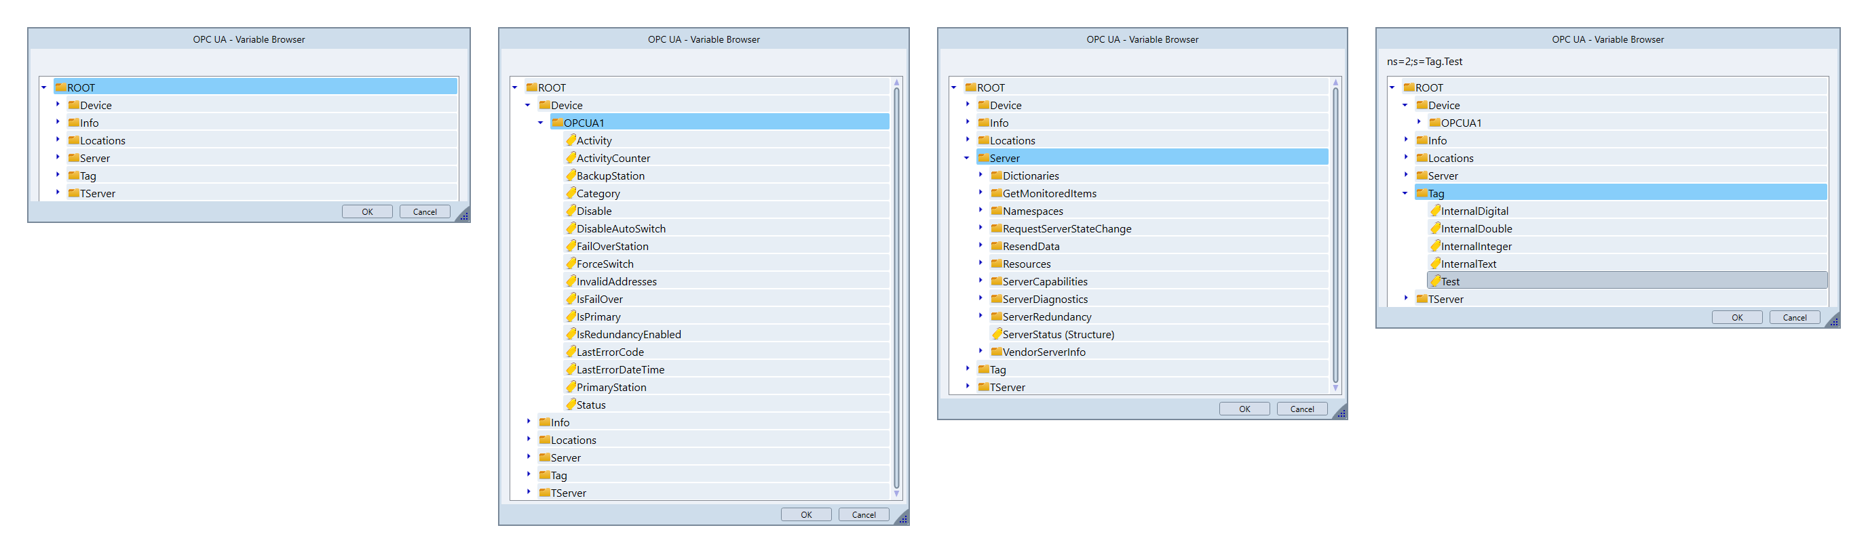Select the Resources row
This screenshot has width=1868, height=553.
(x=1158, y=264)
